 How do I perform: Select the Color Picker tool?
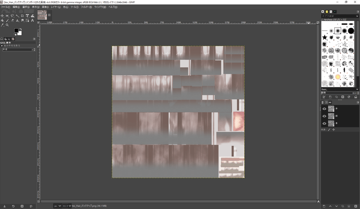pos(2,25)
